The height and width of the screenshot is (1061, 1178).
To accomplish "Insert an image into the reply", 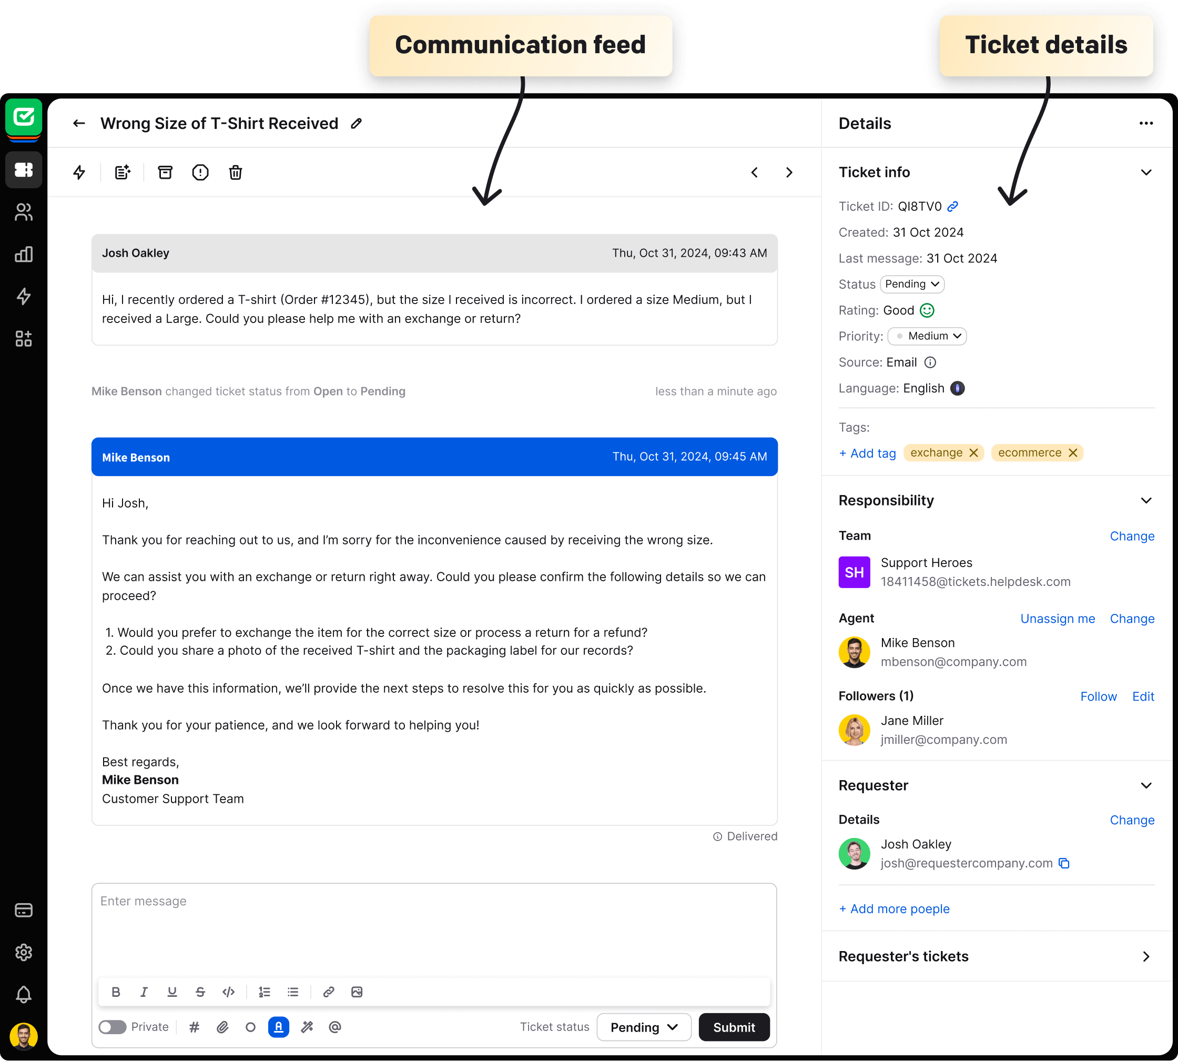I will 356,992.
